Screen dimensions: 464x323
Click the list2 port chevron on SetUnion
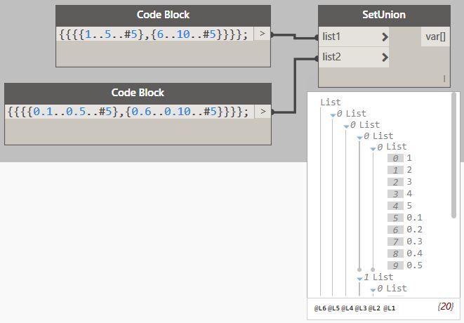point(385,57)
